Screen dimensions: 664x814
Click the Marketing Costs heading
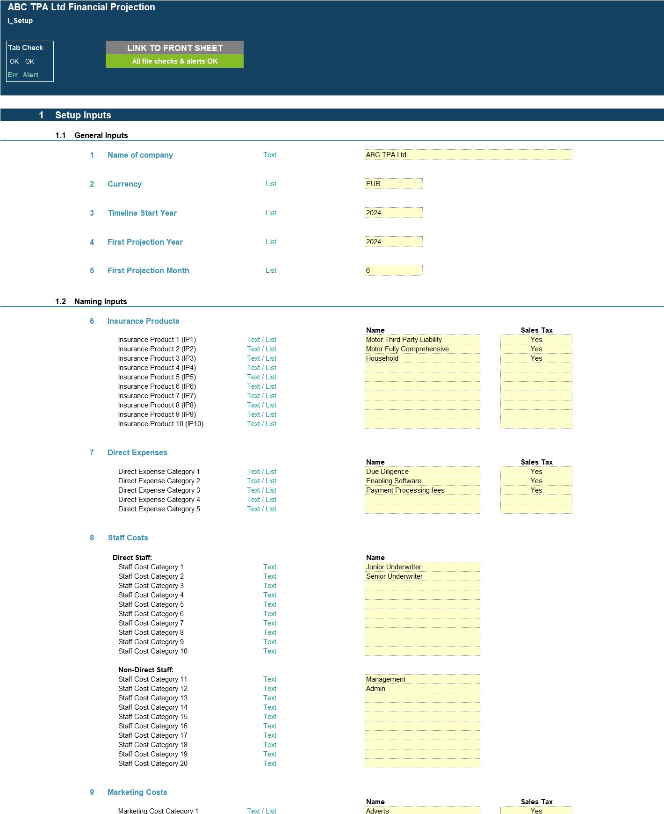tap(137, 792)
